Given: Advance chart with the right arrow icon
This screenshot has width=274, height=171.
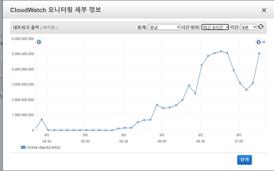Looking at the screenshot, I should click(x=258, y=42).
